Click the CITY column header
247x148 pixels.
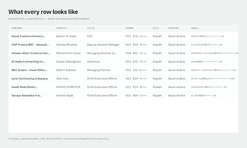(156, 28)
